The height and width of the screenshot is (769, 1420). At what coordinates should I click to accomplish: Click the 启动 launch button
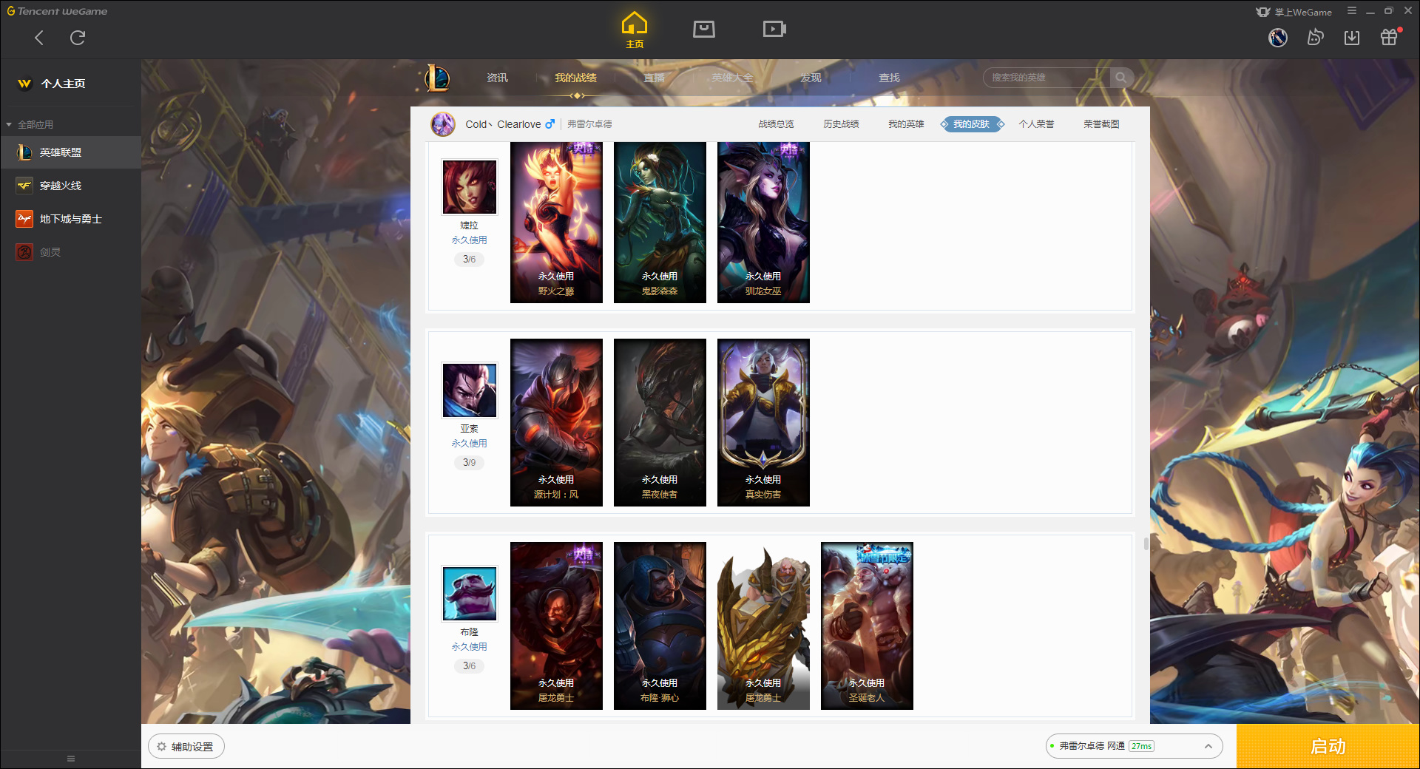1328,747
